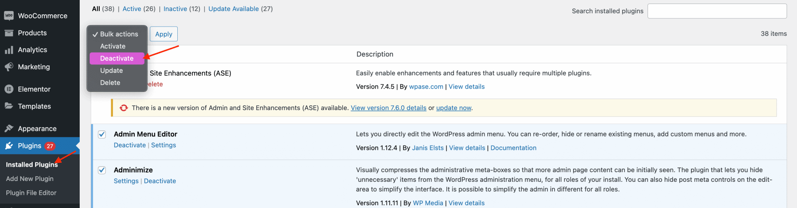Select Update from the bulk actions list
797x208 pixels.
click(x=117, y=70)
